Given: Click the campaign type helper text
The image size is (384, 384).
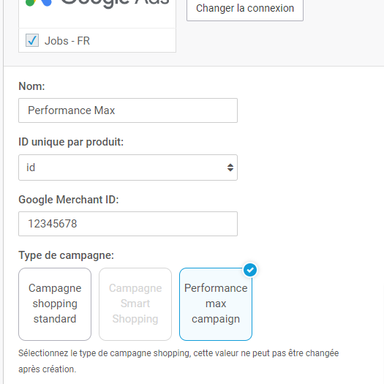Looking at the screenshot, I should point(178,361).
